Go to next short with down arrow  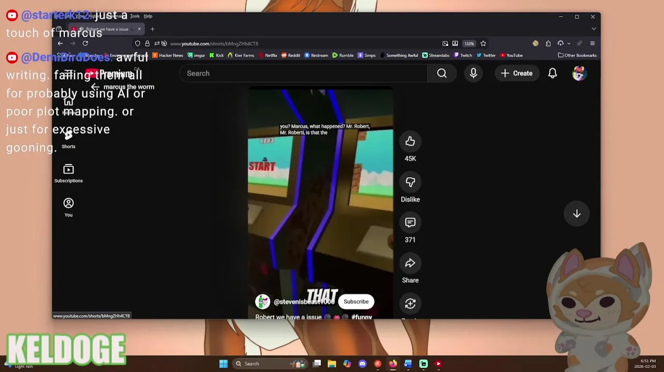pos(577,214)
